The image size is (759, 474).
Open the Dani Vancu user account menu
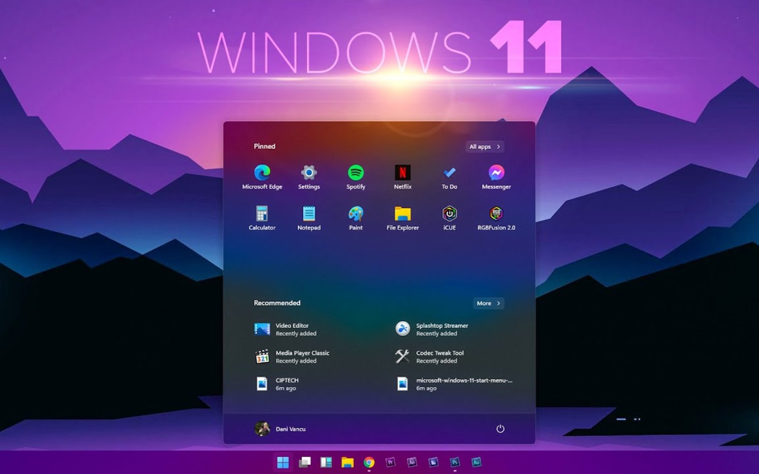point(280,429)
